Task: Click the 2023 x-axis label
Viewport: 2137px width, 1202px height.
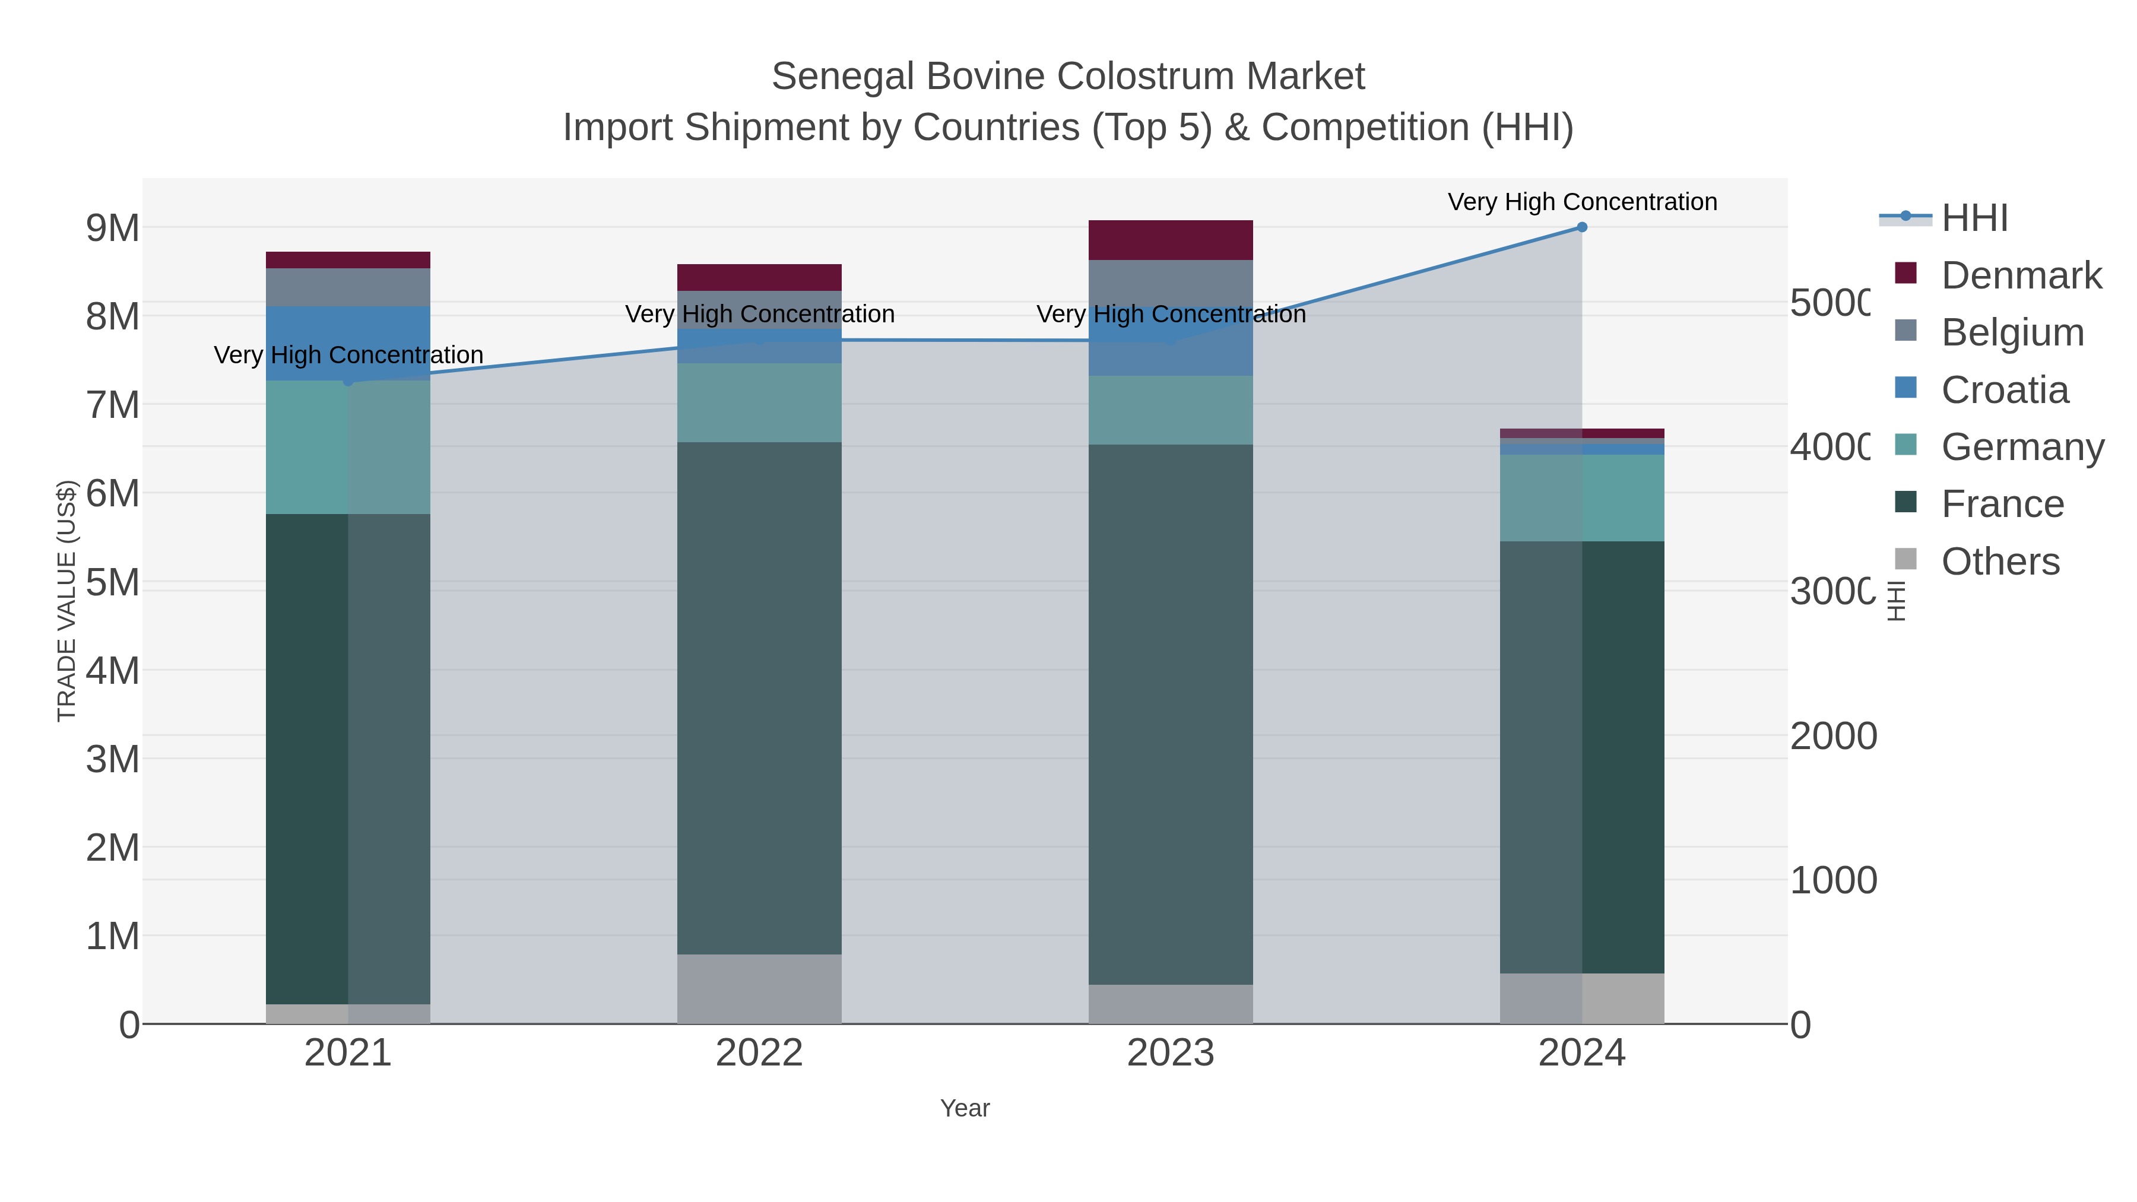Action: 1171,1054
